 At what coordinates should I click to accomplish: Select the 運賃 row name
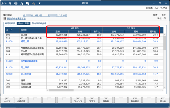coord(23,80)
